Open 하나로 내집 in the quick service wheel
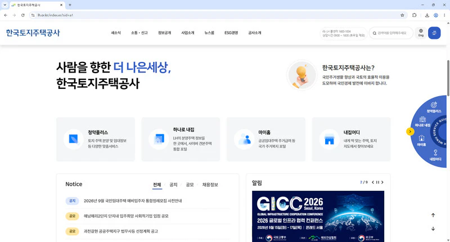The width and height of the screenshot is (450, 242). click(x=422, y=122)
